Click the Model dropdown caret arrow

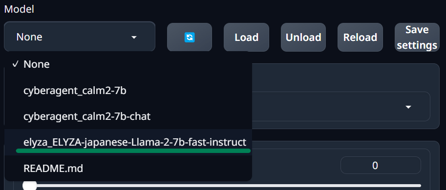pyautogui.click(x=134, y=37)
